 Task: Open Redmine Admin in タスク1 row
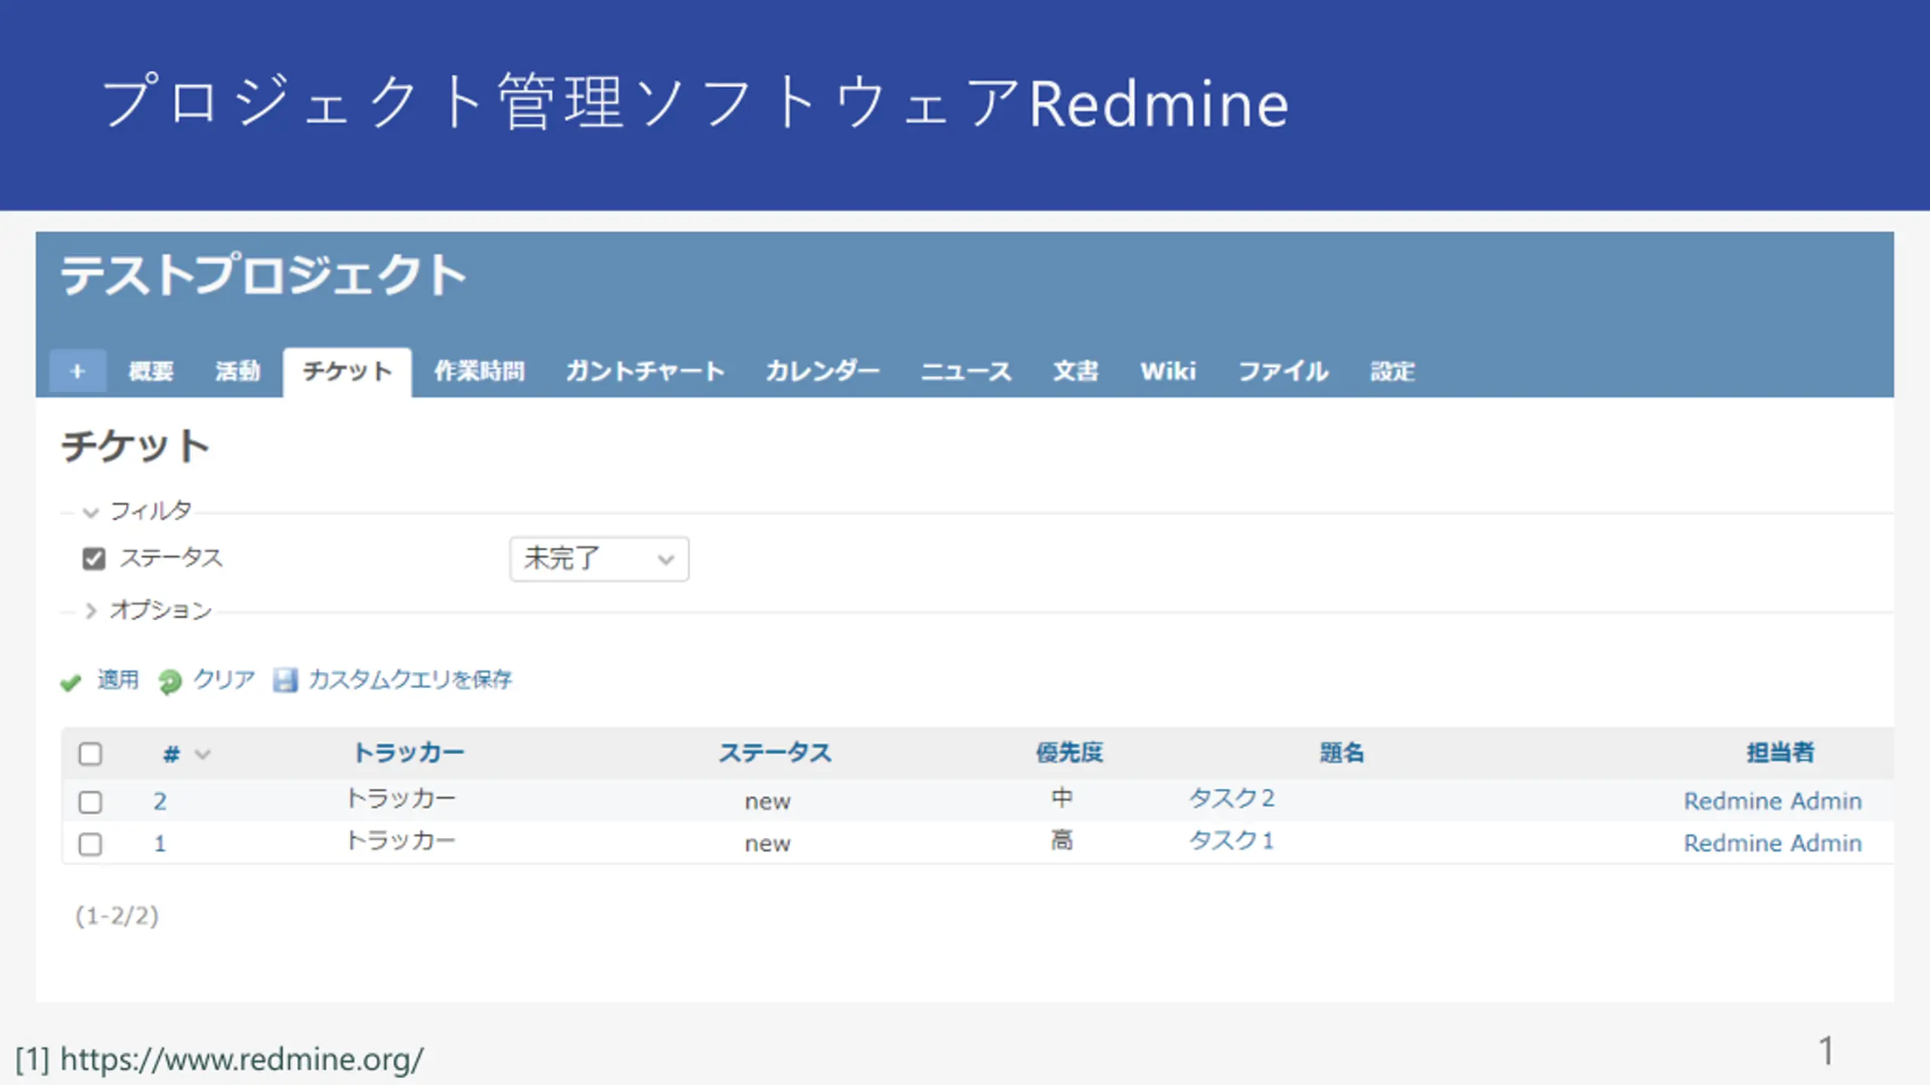coord(1773,843)
